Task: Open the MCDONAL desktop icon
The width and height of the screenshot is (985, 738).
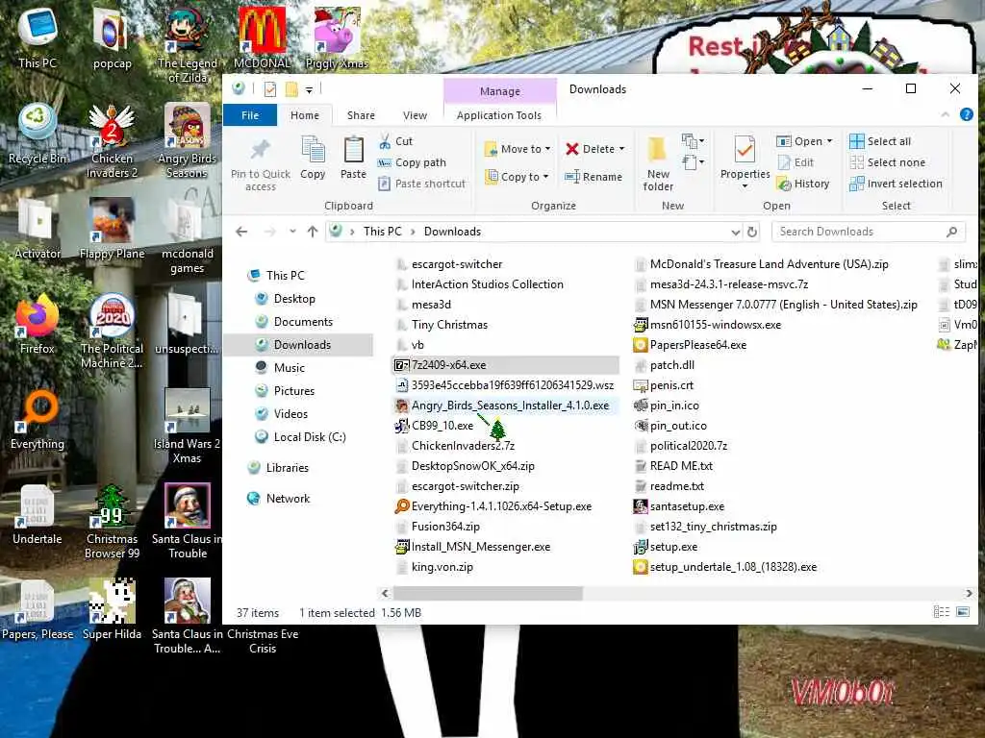Action: coord(262,37)
